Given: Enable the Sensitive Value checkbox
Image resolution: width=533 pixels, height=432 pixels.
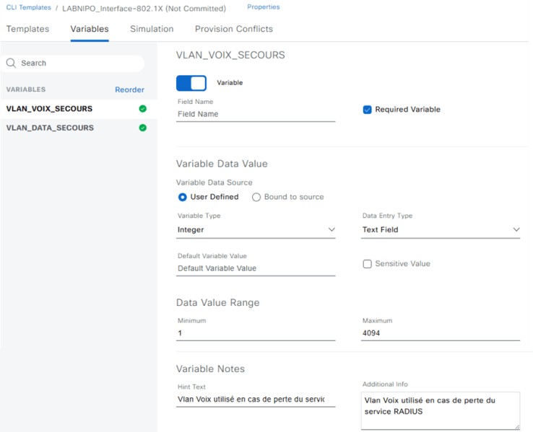Looking at the screenshot, I should 367,264.
